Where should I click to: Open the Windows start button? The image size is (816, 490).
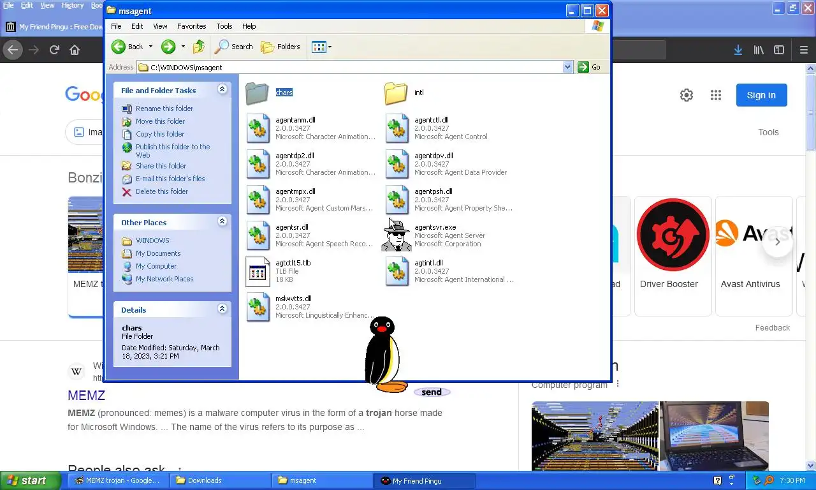tap(31, 480)
